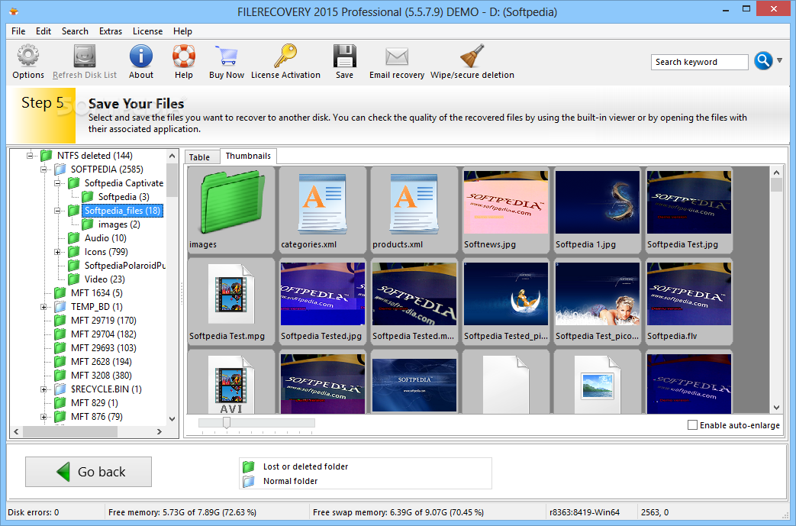Open the Edit menu
Image resolution: width=796 pixels, height=526 pixels.
point(44,31)
